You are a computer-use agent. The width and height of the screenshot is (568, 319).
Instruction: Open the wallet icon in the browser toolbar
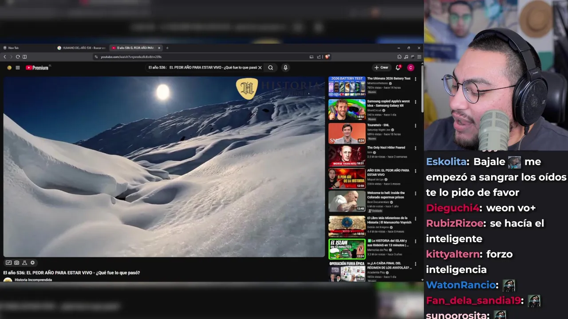(412, 57)
